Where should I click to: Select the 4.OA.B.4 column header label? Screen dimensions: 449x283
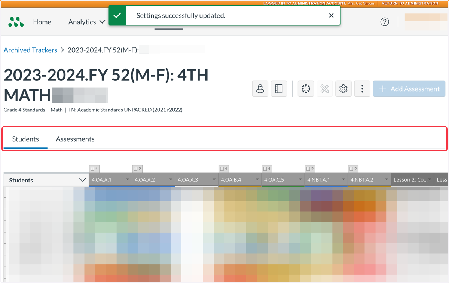point(231,180)
